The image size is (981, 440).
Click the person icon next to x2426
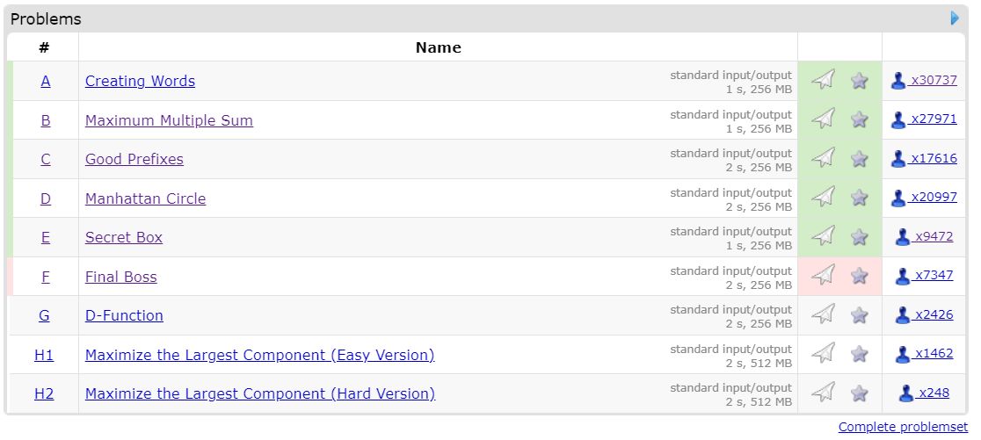click(902, 315)
